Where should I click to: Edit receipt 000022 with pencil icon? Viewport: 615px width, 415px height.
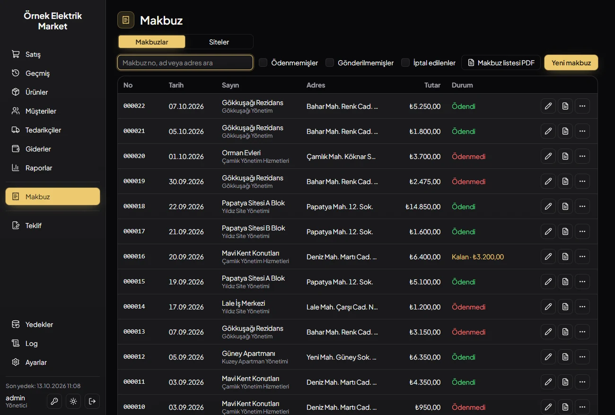point(548,106)
